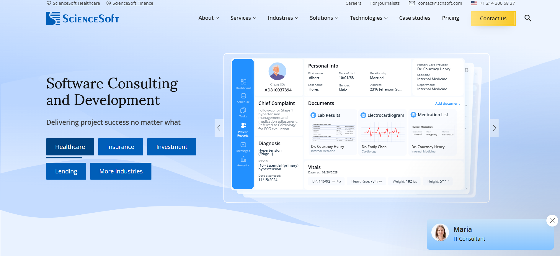The image size is (560, 256).
Task: Click the Tasks icon in the demo sidebar
Action: coord(243,110)
